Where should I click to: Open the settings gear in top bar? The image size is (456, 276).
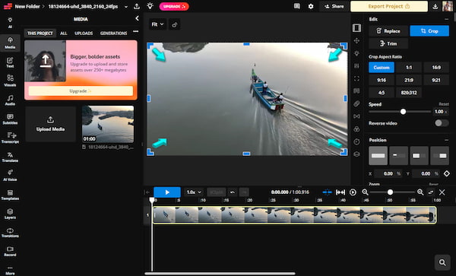311,6
